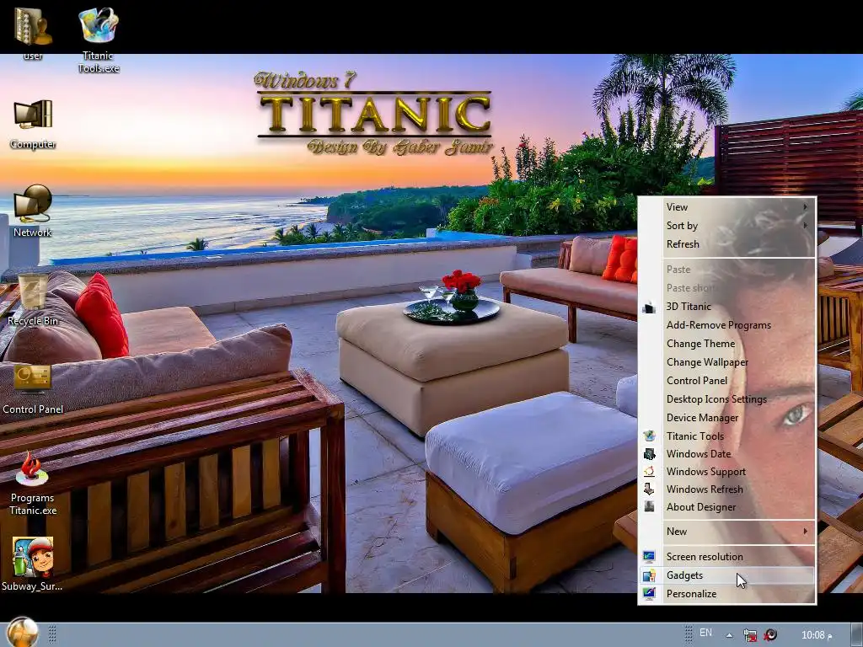Select the Network desktop icon

pos(33,211)
